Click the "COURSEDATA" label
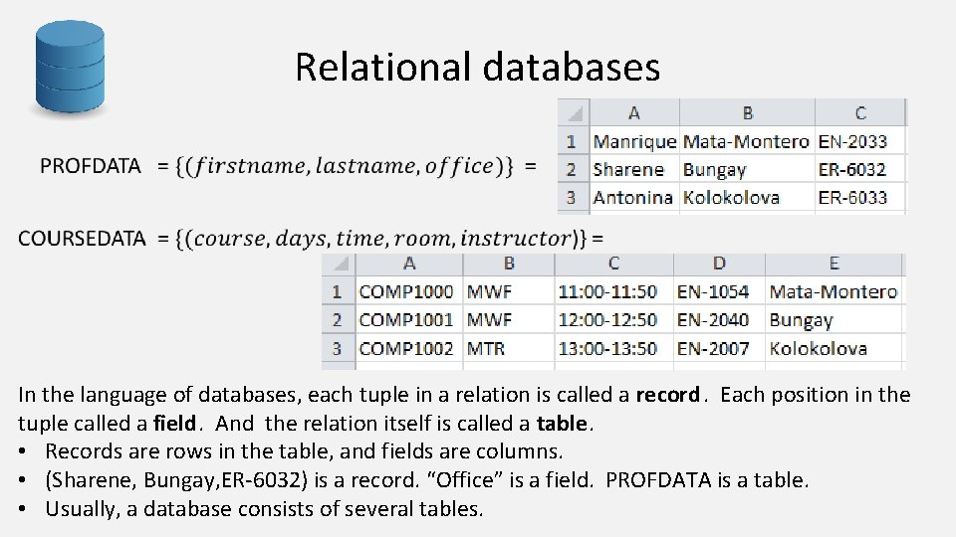The width and height of the screenshot is (956, 537). tap(82, 238)
